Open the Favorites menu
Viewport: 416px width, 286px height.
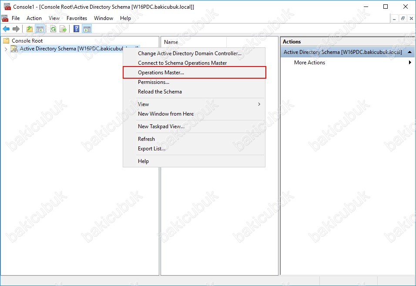(x=77, y=18)
